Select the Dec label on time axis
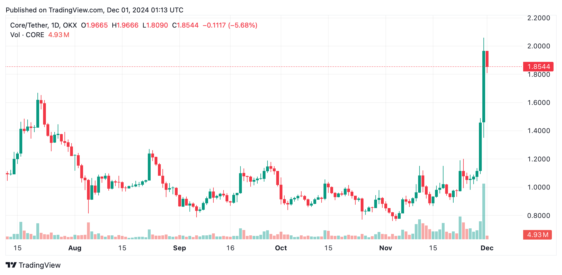This screenshot has height=275, width=562. pyautogui.click(x=487, y=248)
